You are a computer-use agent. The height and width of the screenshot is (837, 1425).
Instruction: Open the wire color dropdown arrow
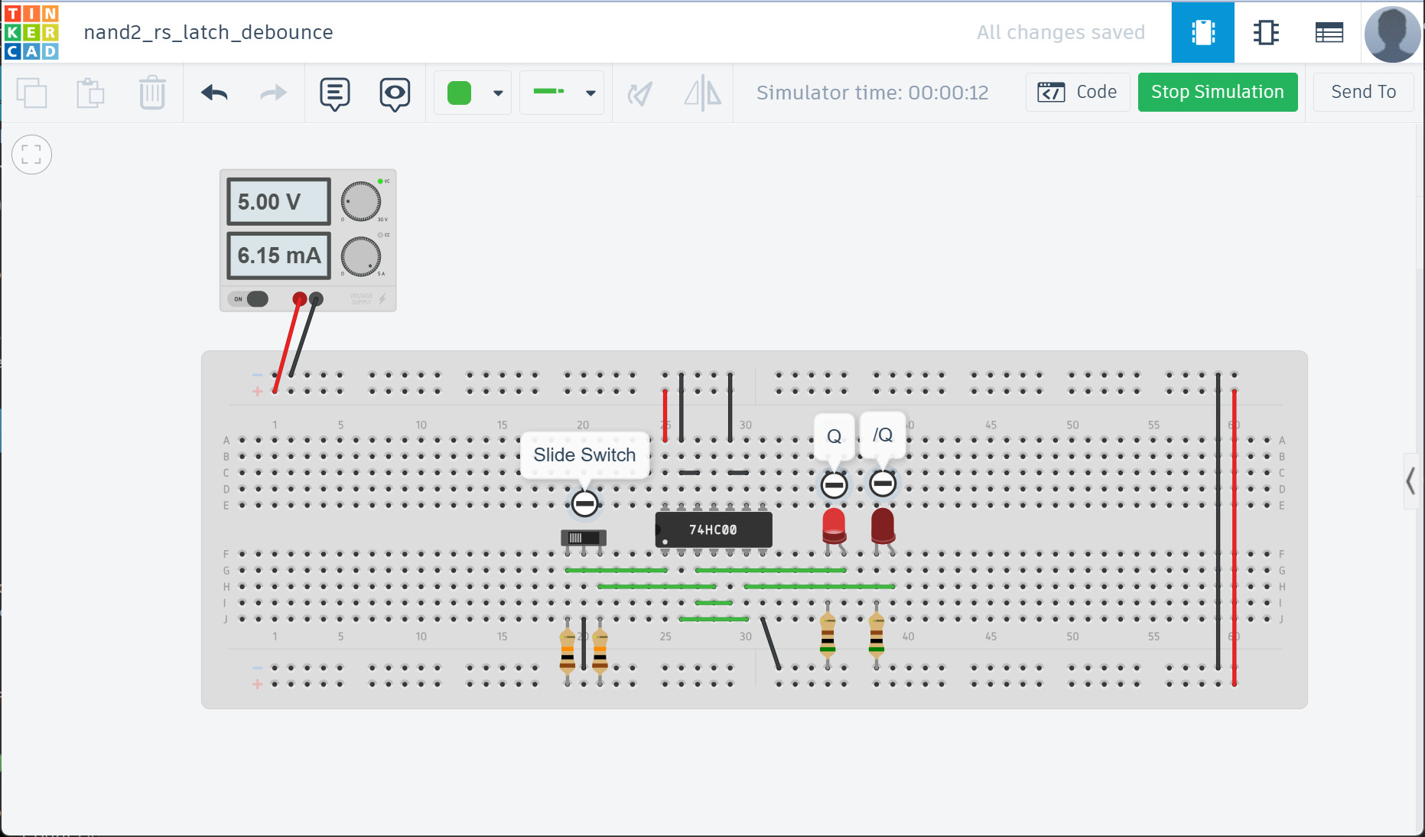498,93
